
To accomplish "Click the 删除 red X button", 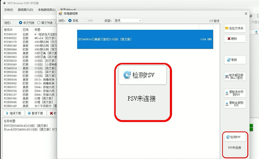I will coord(235,38).
